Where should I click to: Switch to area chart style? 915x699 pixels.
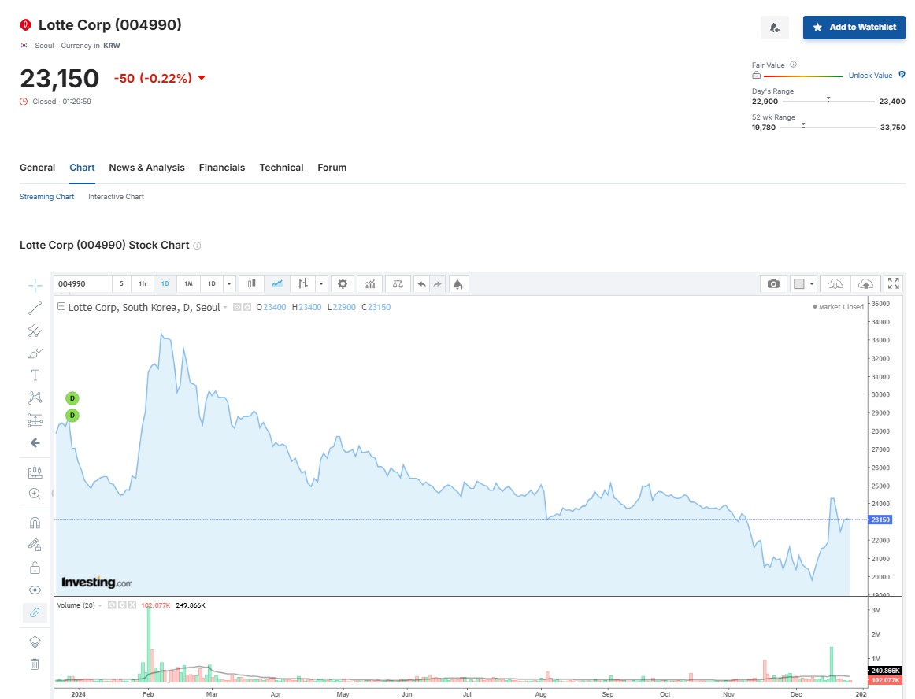(276, 283)
